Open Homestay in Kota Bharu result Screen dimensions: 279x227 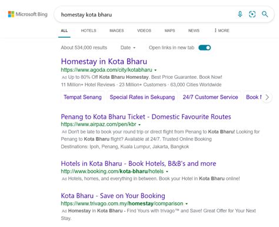tap(104, 61)
